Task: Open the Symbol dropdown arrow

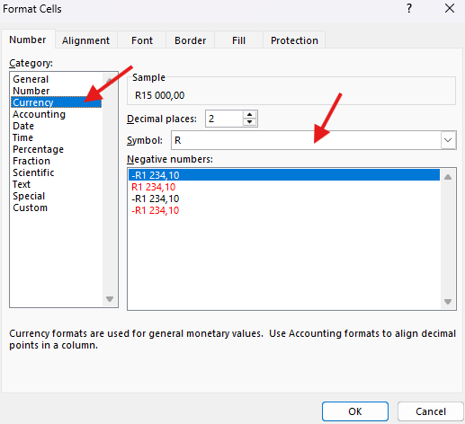Action: (448, 140)
